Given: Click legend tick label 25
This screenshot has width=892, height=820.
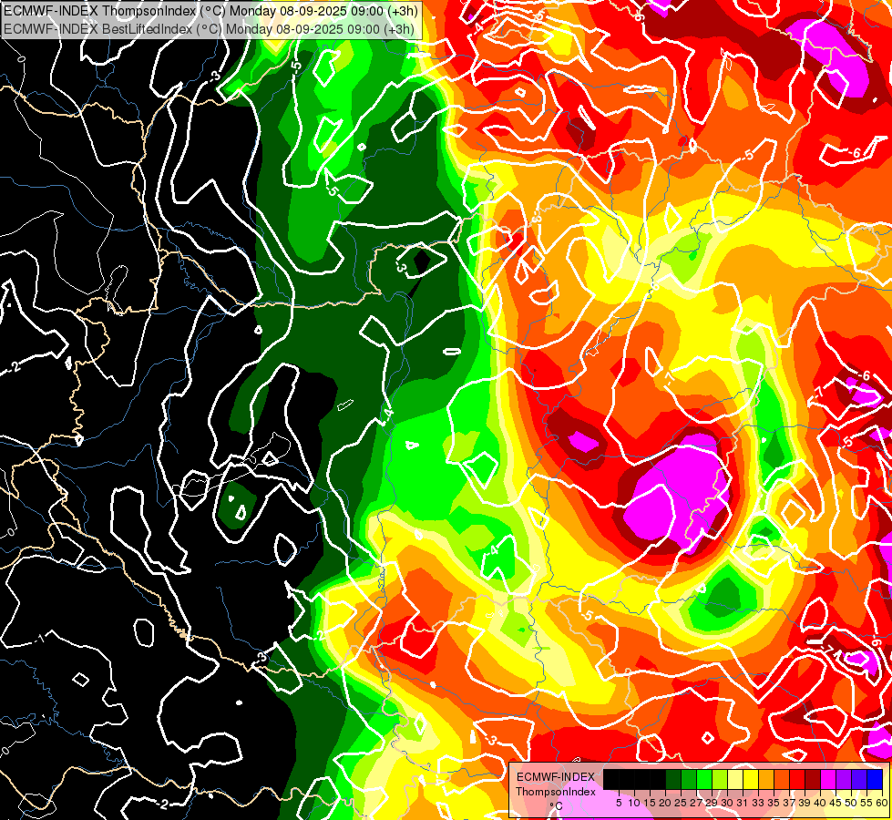Looking at the screenshot, I should coord(681,803).
